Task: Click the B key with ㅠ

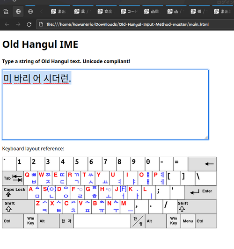Action: pyautogui.click(x=99, y=206)
